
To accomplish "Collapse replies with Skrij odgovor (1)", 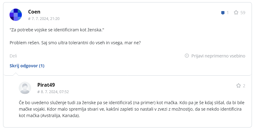I will coord(27,66).
